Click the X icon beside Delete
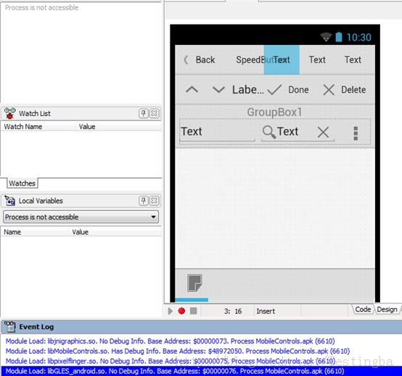The image size is (402, 376). pyautogui.click(x=329, y=90)
